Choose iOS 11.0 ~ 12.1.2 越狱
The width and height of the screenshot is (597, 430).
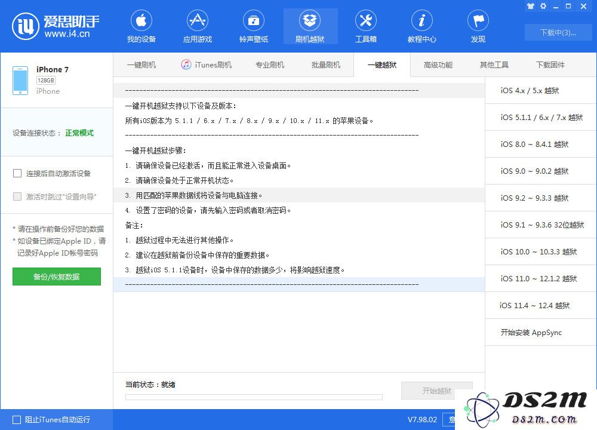click(x=541, y=278)
